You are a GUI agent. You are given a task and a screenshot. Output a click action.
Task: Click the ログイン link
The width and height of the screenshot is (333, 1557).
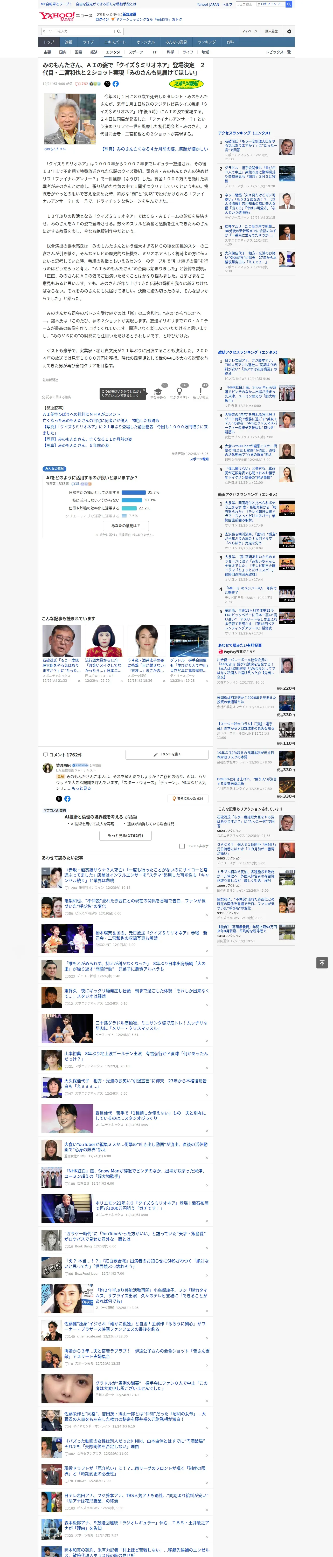[102, 19]
